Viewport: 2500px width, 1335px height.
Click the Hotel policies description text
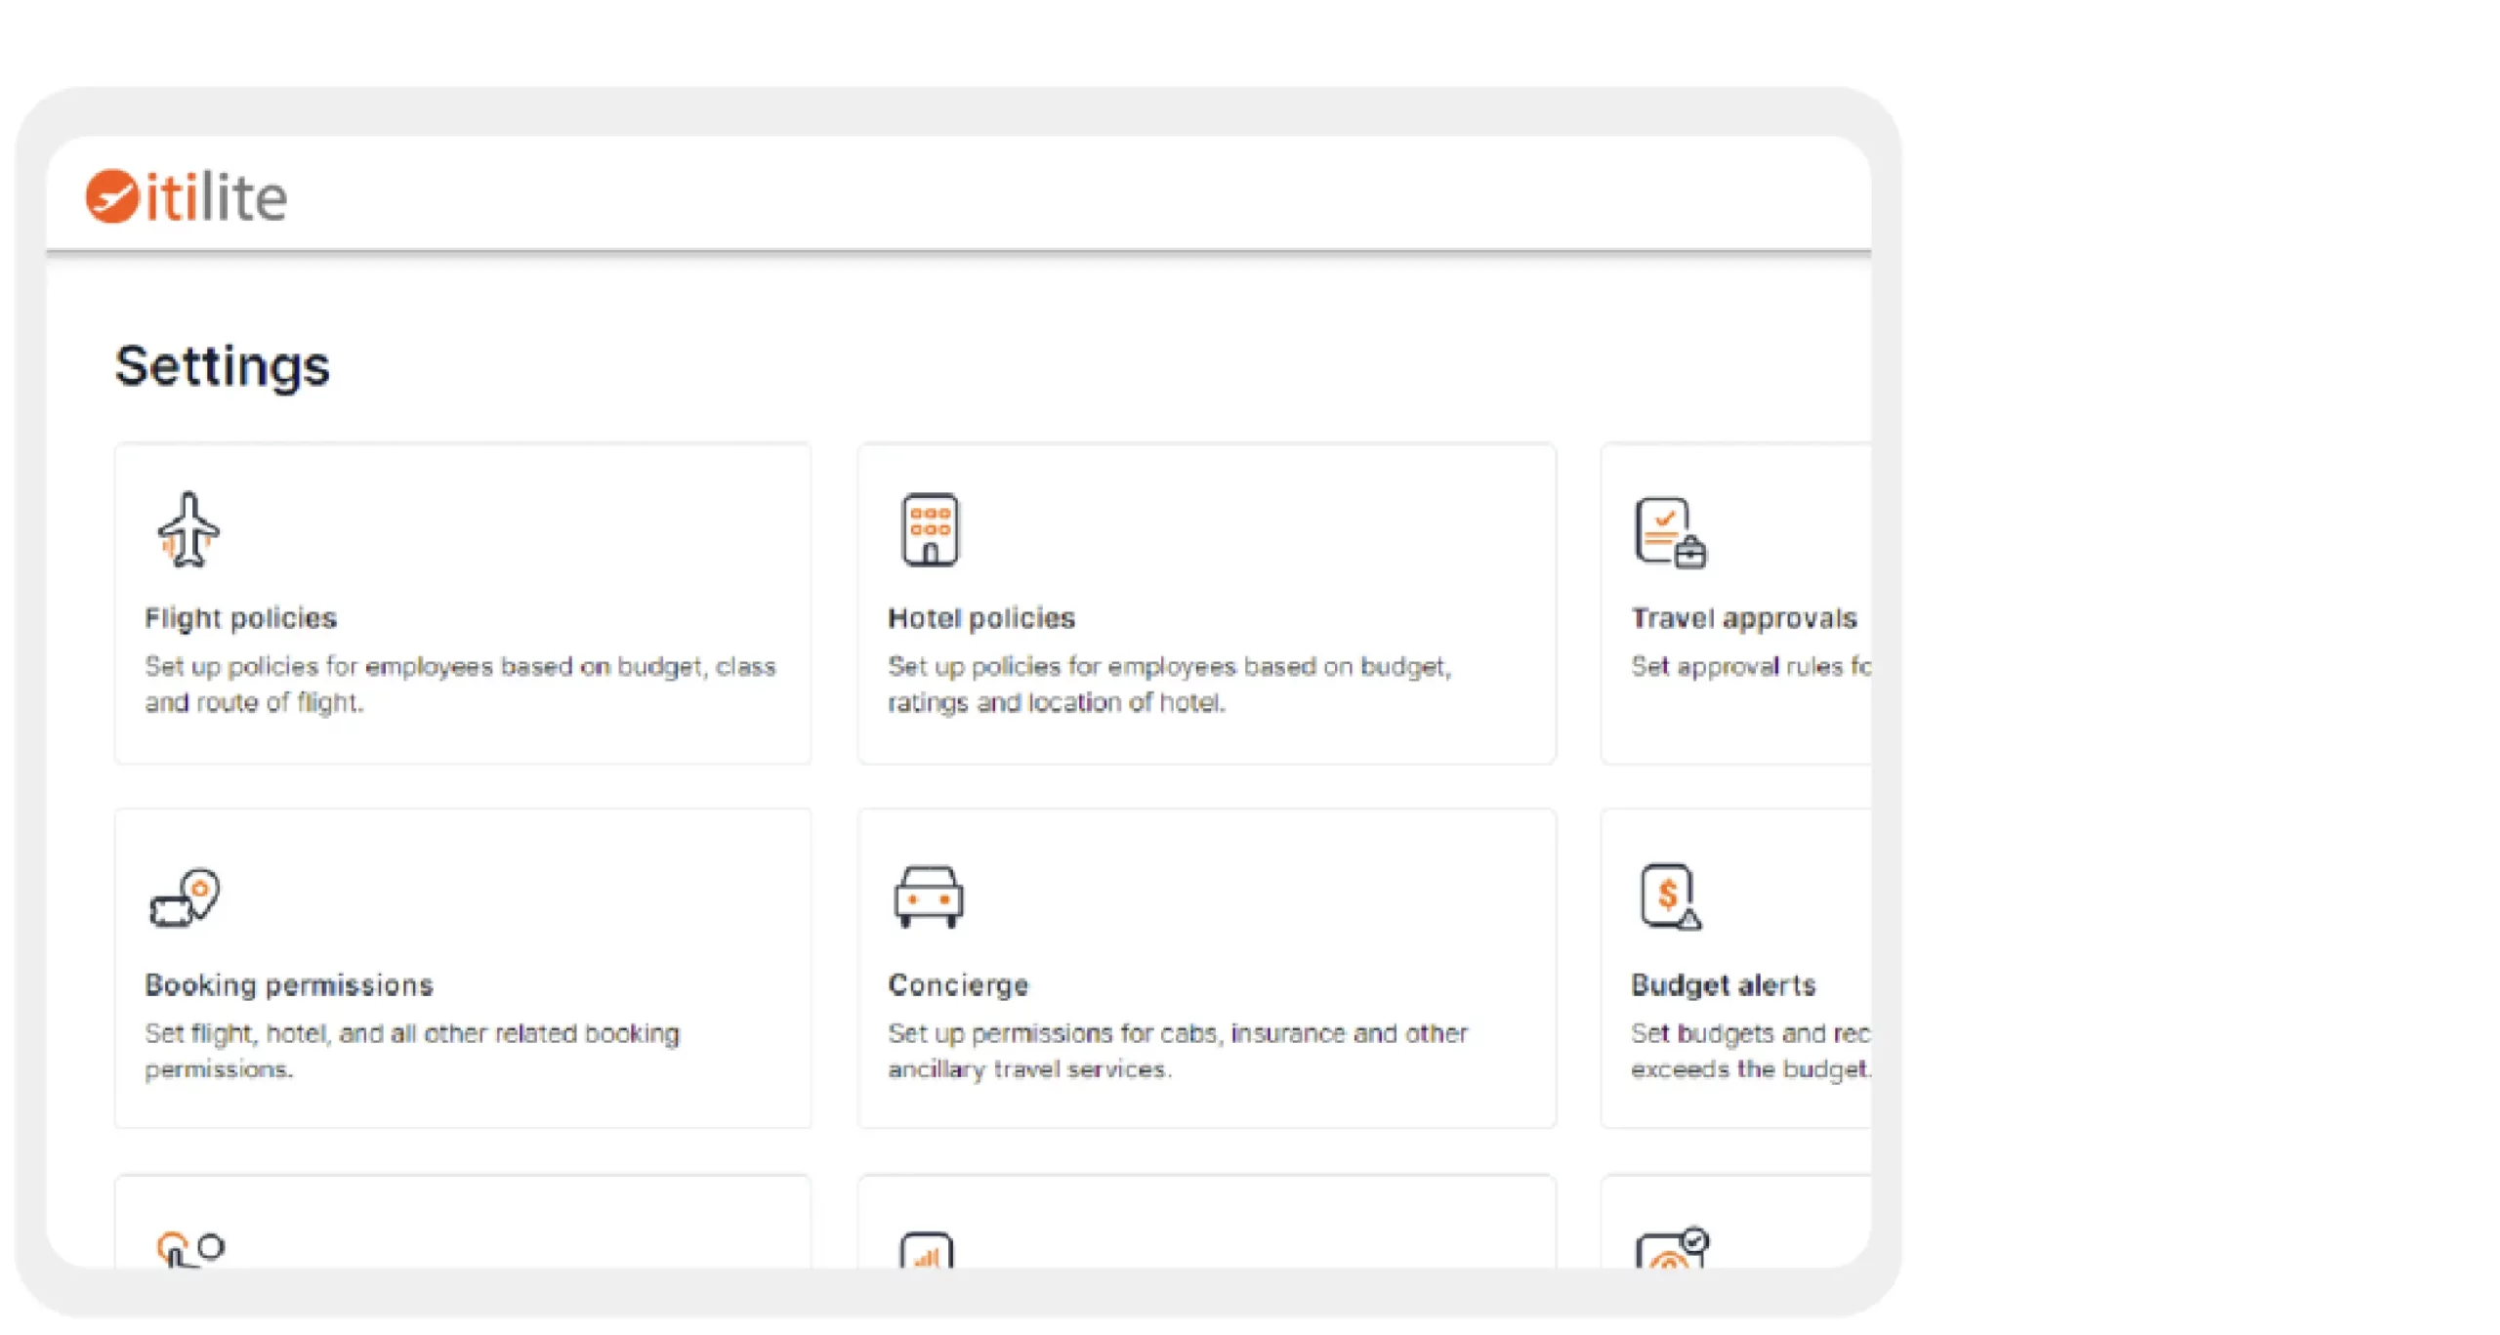pyautogui.click(x=1170, y=684)
